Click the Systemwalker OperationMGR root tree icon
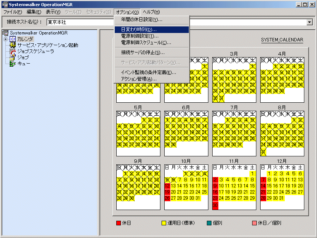Image resolution: width=317 pixels, height=238 pixels. (x=5, y=33)
